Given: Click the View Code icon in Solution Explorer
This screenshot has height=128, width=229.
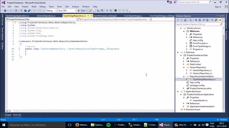Looking at the screenshot, I should coord(212,20).
